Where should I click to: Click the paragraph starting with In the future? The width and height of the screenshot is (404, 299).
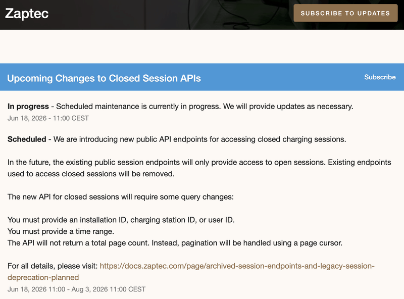coord(199,168)
